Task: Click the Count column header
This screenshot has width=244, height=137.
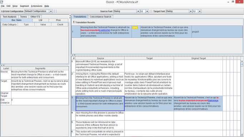Action: pyautogui.click(x=60, y=25)
